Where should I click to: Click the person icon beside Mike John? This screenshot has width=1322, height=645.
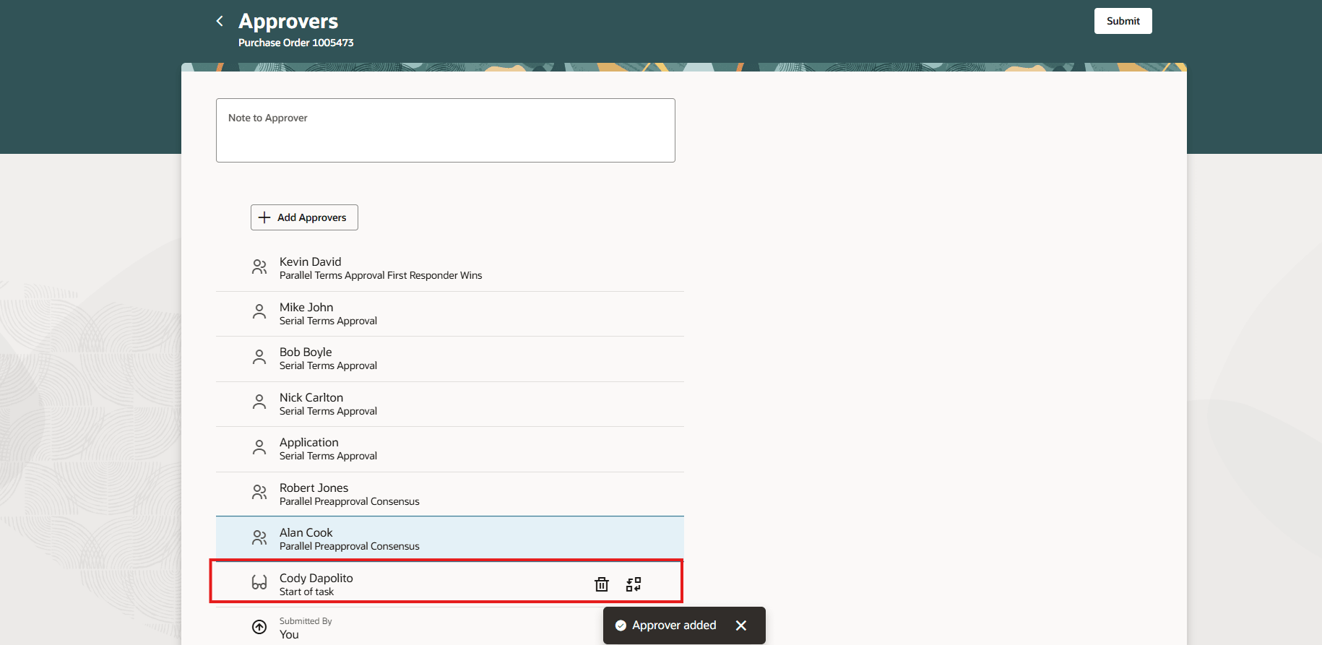pos(259,312)
